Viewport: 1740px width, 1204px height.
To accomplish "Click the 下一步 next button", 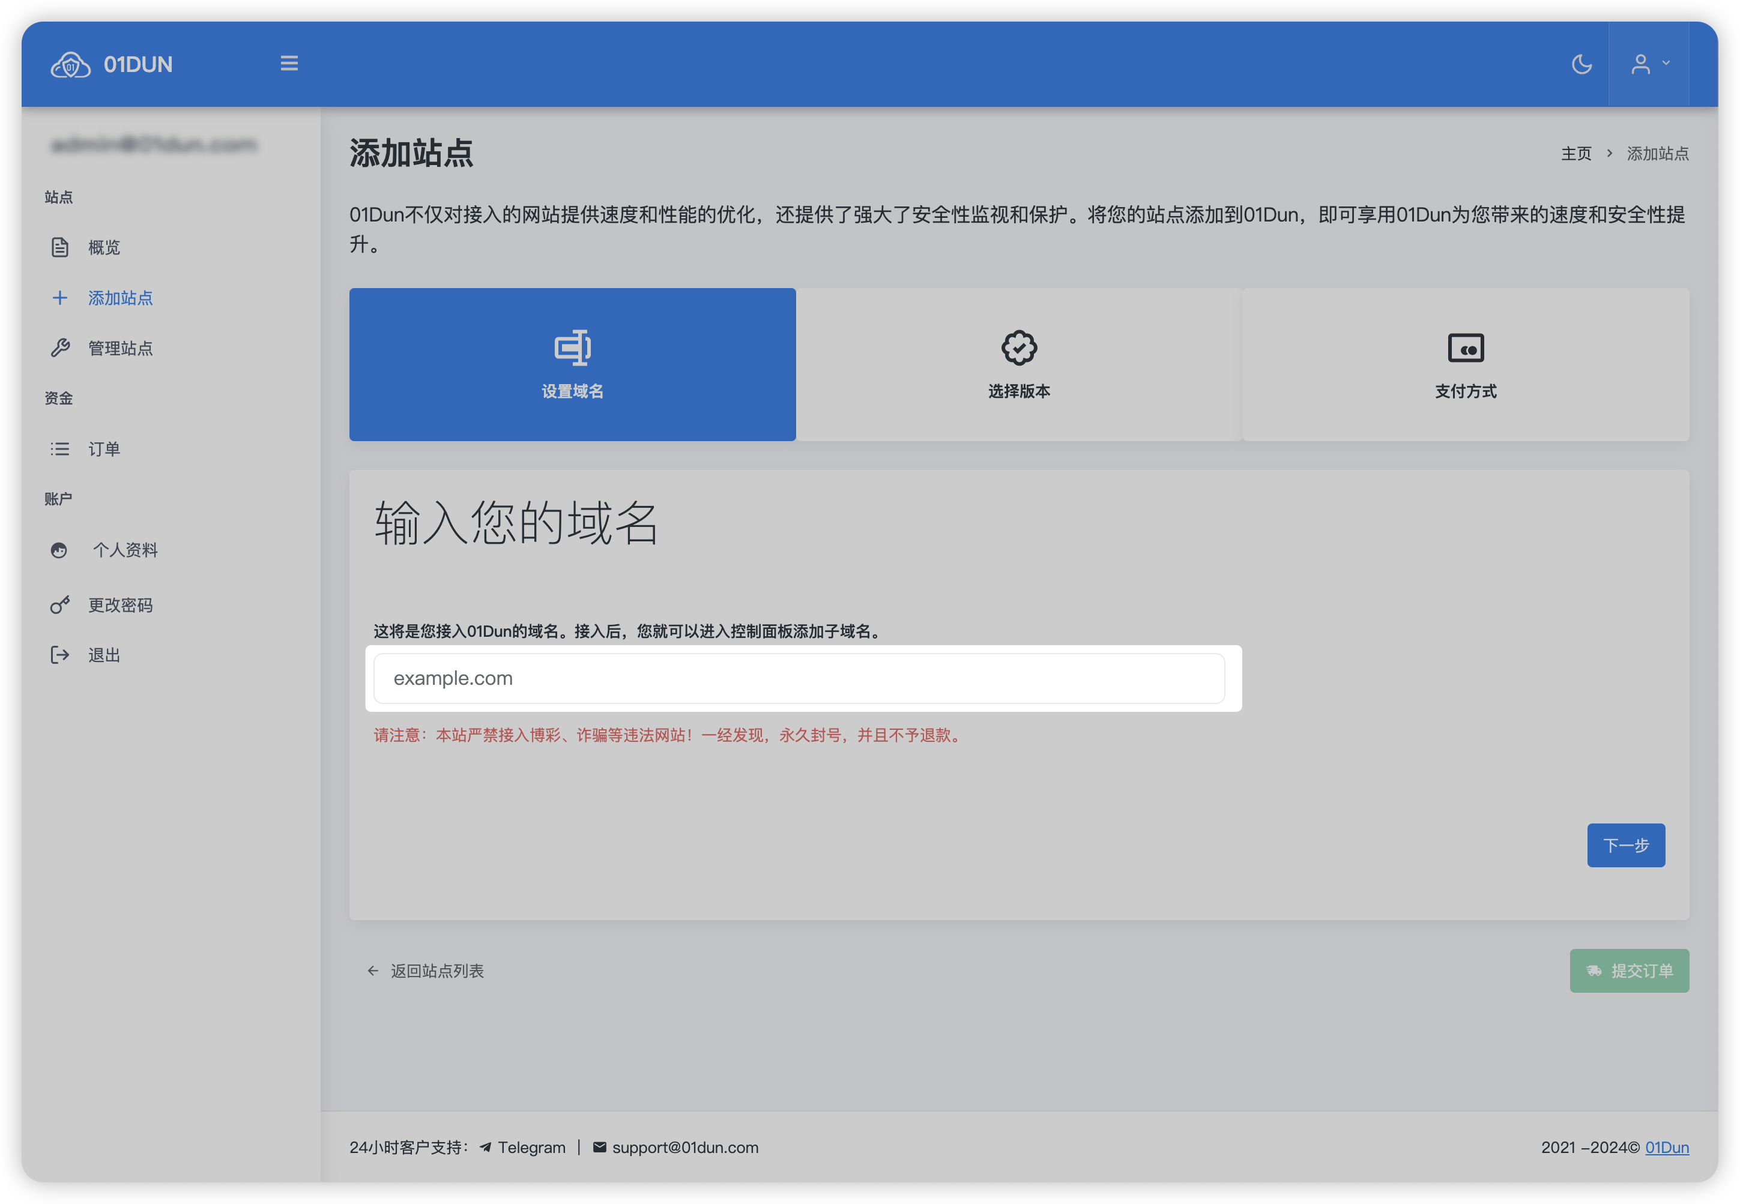I will [1626, 845].
